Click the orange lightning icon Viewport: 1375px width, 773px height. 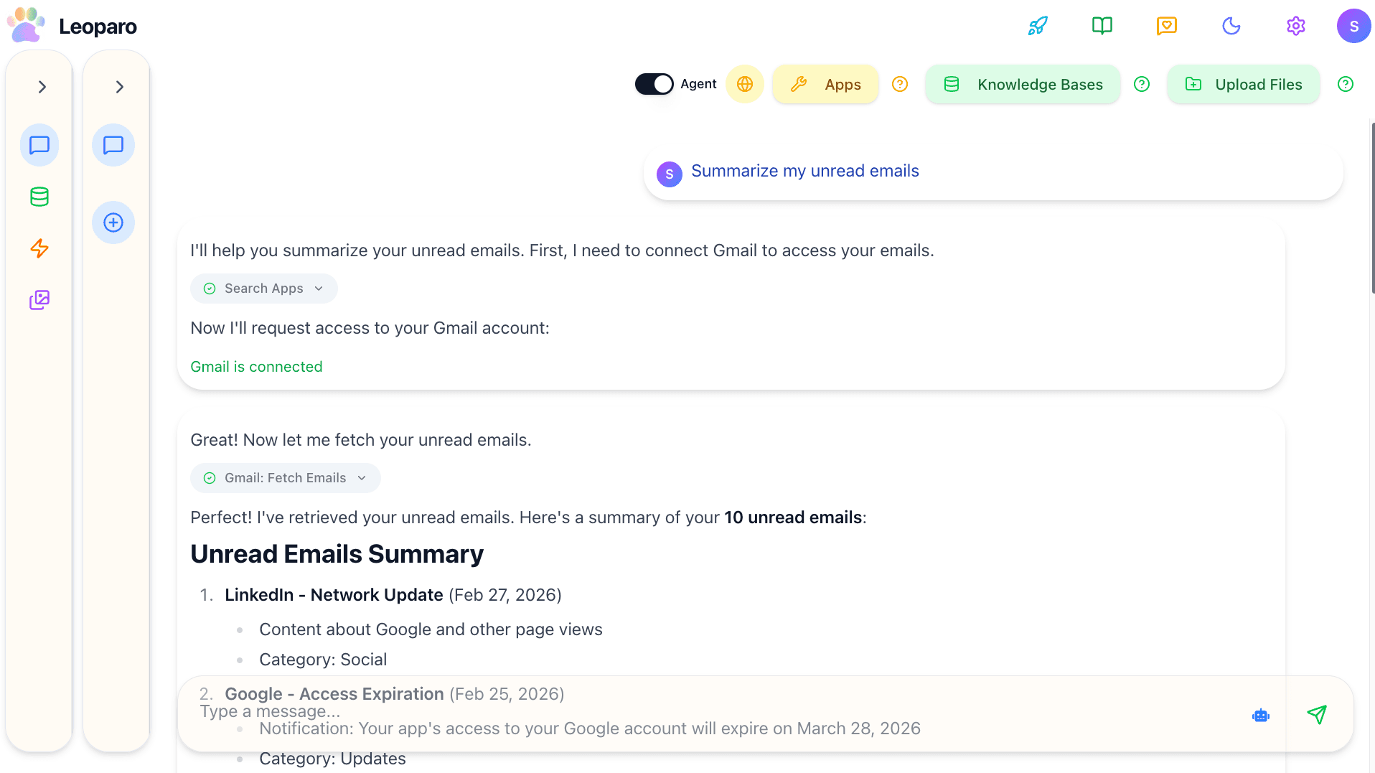pyautogui.click(x=39, y=248)
